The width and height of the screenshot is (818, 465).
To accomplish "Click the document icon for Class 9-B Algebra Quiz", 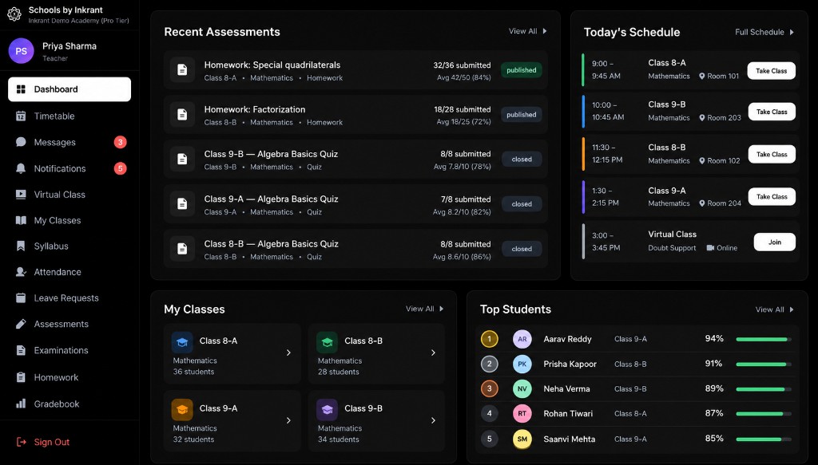I will 182,159.
